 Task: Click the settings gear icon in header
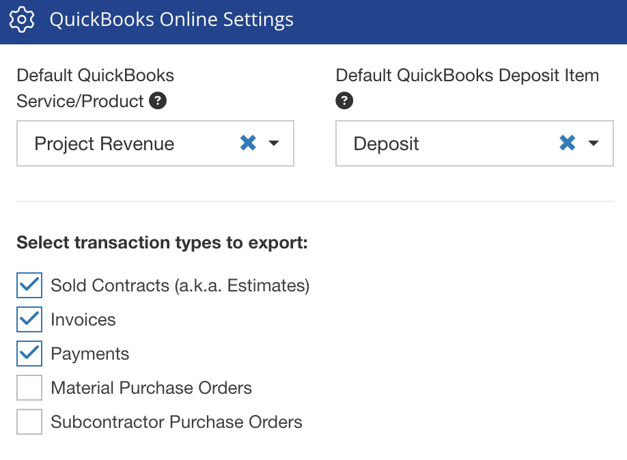(x=22, y=19)
